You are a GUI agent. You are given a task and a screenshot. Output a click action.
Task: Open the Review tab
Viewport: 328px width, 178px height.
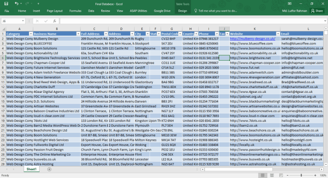pyautogui.click(x=106, y=11)
